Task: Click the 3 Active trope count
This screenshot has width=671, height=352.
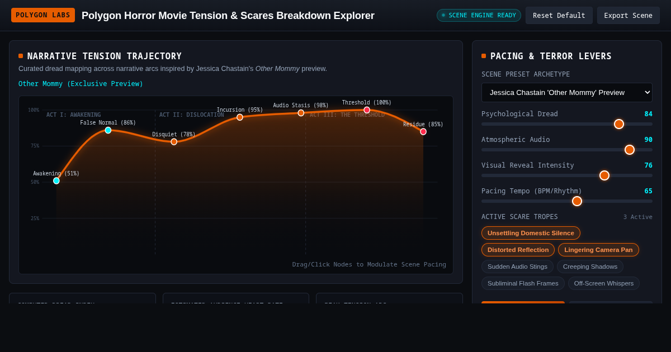Action: point(638,217)
